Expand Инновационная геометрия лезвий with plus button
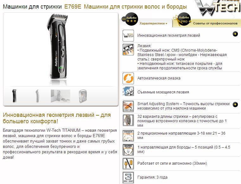Viewport: 241px width, 184px height. tap(235, 34)
